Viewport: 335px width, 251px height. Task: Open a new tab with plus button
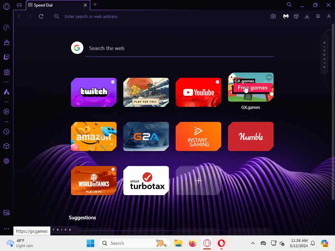point(95,5)
